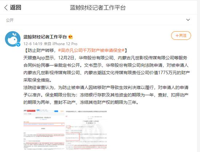The width and height of the screenshot is (200, 152).
Task: Click the member crown badge beside username
Action: pyautogui.click(x=71, y=37)
